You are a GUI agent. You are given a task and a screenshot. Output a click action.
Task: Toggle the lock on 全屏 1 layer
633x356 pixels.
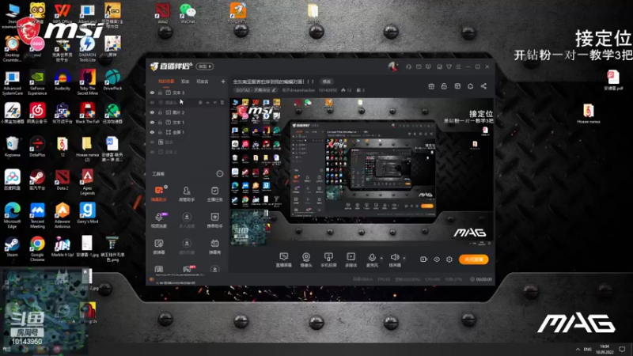[161, 132]
